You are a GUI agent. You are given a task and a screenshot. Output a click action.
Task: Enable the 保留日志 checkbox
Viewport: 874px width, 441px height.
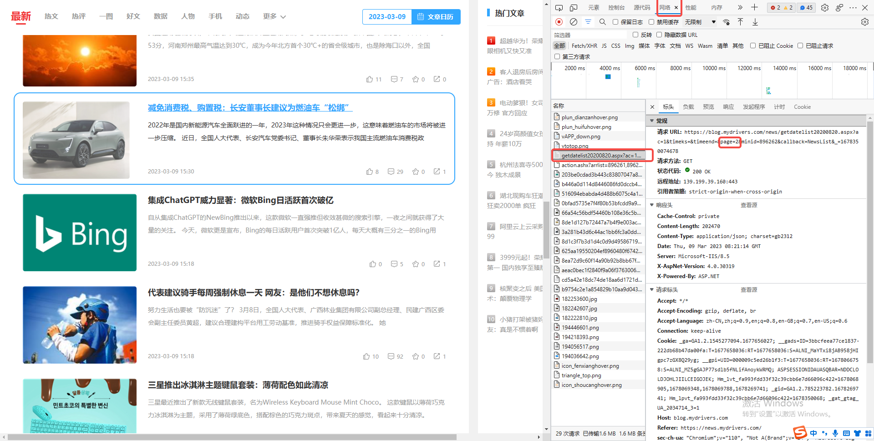pos(615,21)
